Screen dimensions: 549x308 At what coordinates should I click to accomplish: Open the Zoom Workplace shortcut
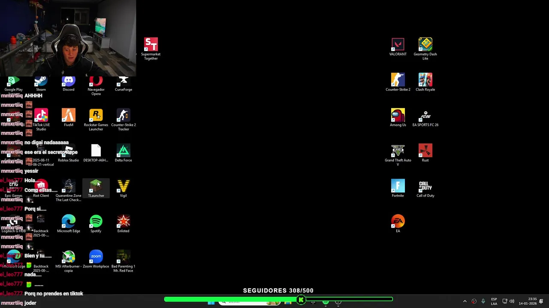pyautogui.click(x=96, y=259)
